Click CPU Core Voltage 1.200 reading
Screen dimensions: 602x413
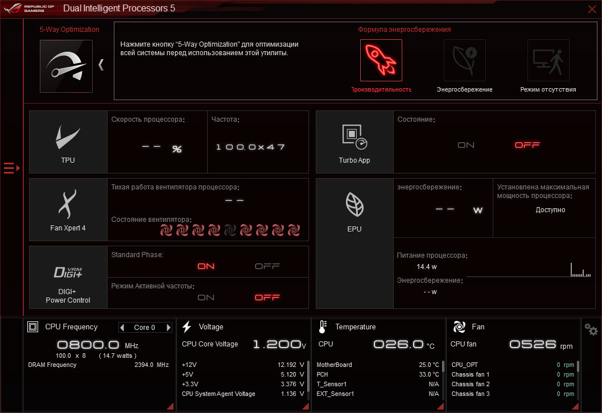[x=279, y=344]
